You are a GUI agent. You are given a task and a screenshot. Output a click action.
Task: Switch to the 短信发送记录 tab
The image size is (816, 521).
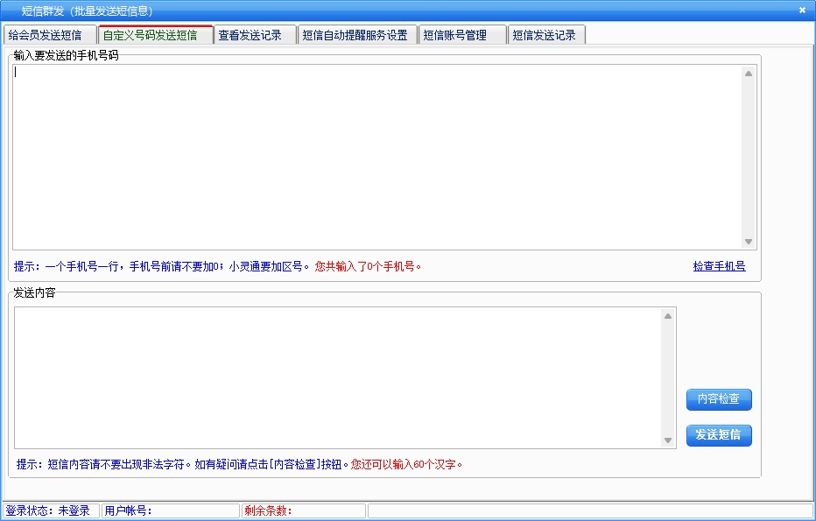click(x=545, y=36)
